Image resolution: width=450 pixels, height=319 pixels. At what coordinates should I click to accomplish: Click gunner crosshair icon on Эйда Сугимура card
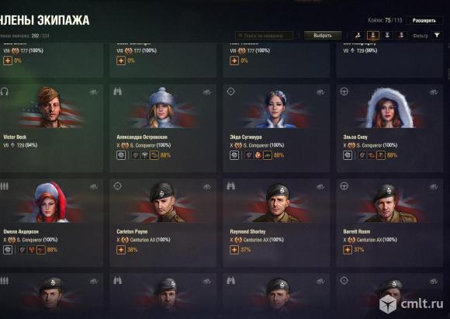[230, 92]
